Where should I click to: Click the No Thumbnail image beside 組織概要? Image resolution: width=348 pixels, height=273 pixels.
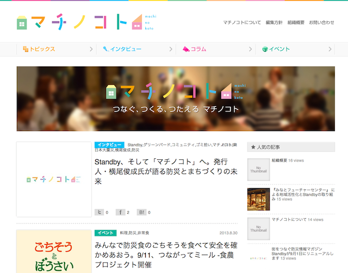(x=259, y=170)
